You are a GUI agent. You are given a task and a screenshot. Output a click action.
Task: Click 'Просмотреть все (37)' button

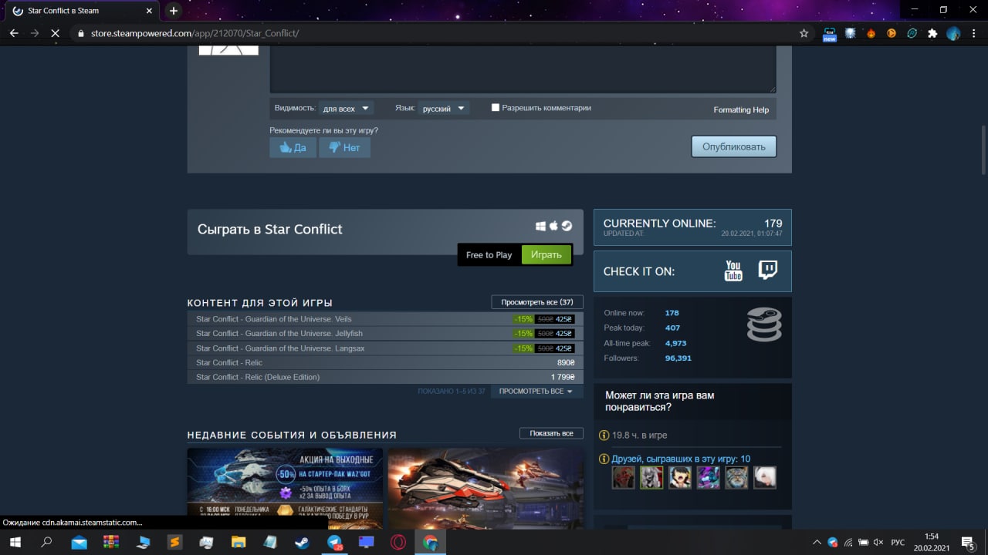point(537,302)
